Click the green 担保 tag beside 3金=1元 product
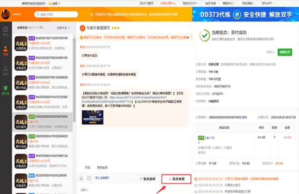This screenshot has height=194, width=299. tap(201, 138)
